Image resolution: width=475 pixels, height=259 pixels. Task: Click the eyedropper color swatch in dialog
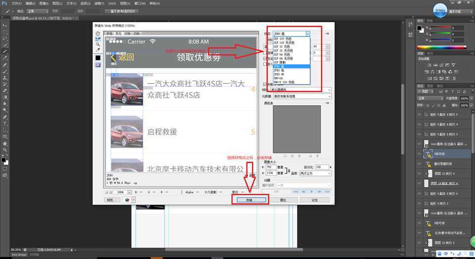[98, 57]
